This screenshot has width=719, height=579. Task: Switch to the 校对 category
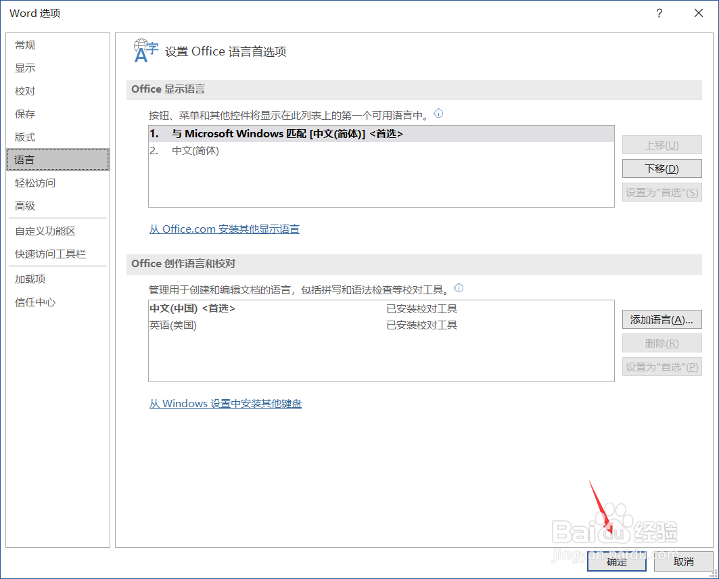[x=57, y=91]
